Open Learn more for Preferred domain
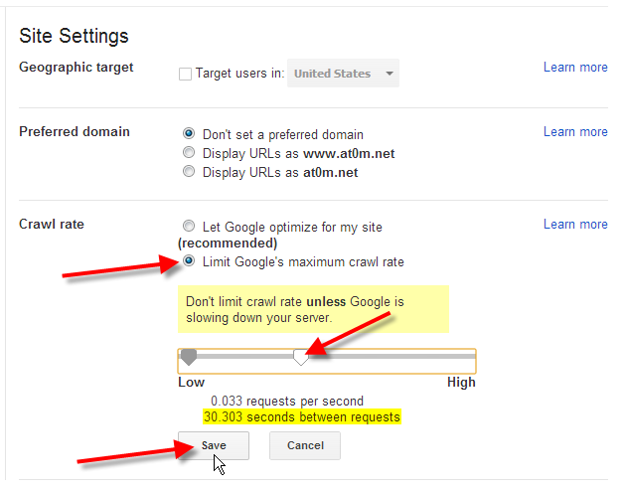The height and width of the screenshot is (490, 626). pyautogui.click(x=574, y=132)
